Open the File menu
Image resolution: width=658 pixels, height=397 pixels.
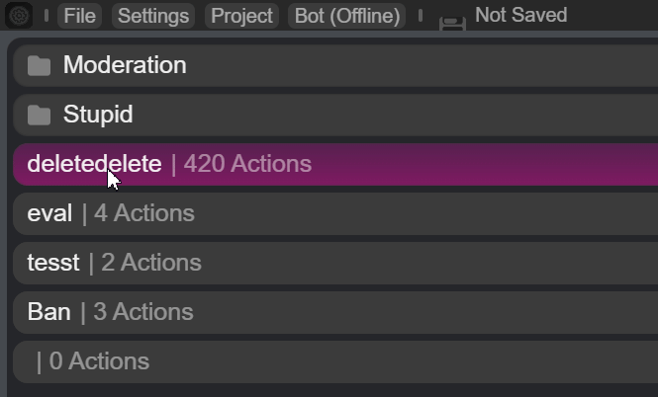click(x=80, y=16)
